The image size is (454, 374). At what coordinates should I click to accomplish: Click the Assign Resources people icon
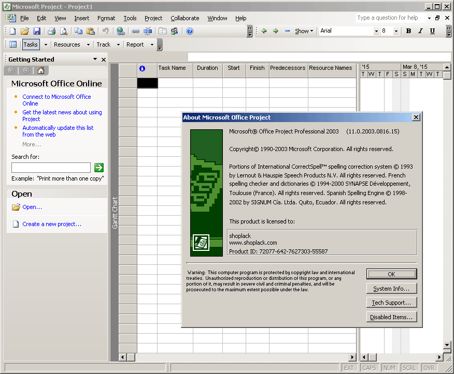174,31
